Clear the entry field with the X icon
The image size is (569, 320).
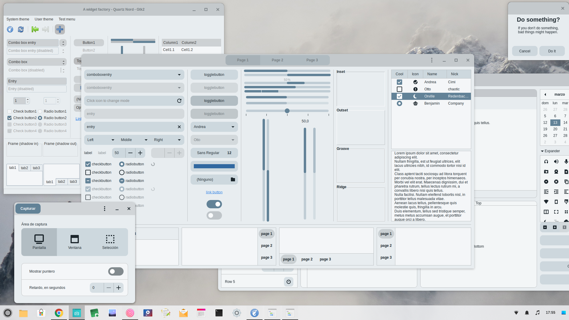pyautogui.click(x=179, y=127)
